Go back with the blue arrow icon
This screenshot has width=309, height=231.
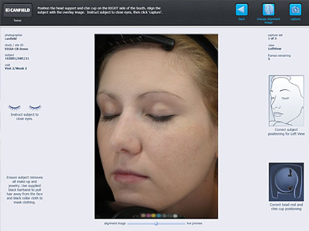[x=242, y=9]
